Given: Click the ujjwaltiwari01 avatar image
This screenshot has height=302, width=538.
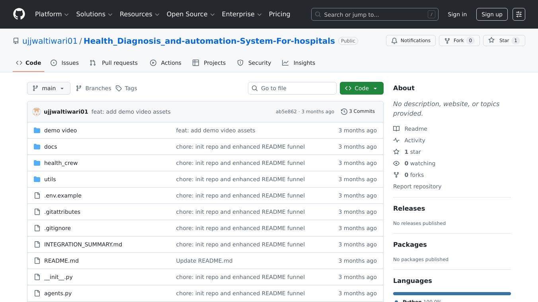Looking at the screenshot, I should (x=37, y=112).
